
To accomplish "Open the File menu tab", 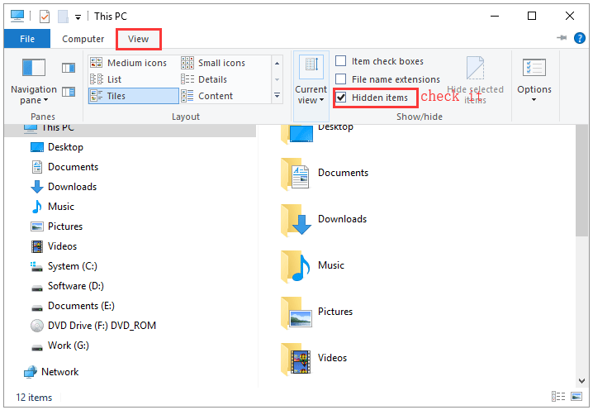I will 27,39.
